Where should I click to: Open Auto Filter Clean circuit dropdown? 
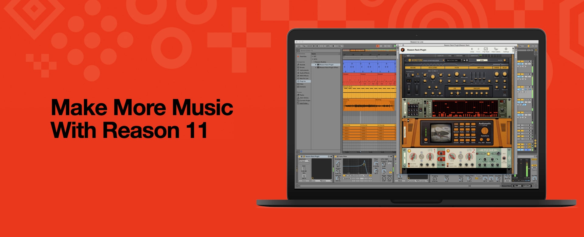tap(362, 175)
